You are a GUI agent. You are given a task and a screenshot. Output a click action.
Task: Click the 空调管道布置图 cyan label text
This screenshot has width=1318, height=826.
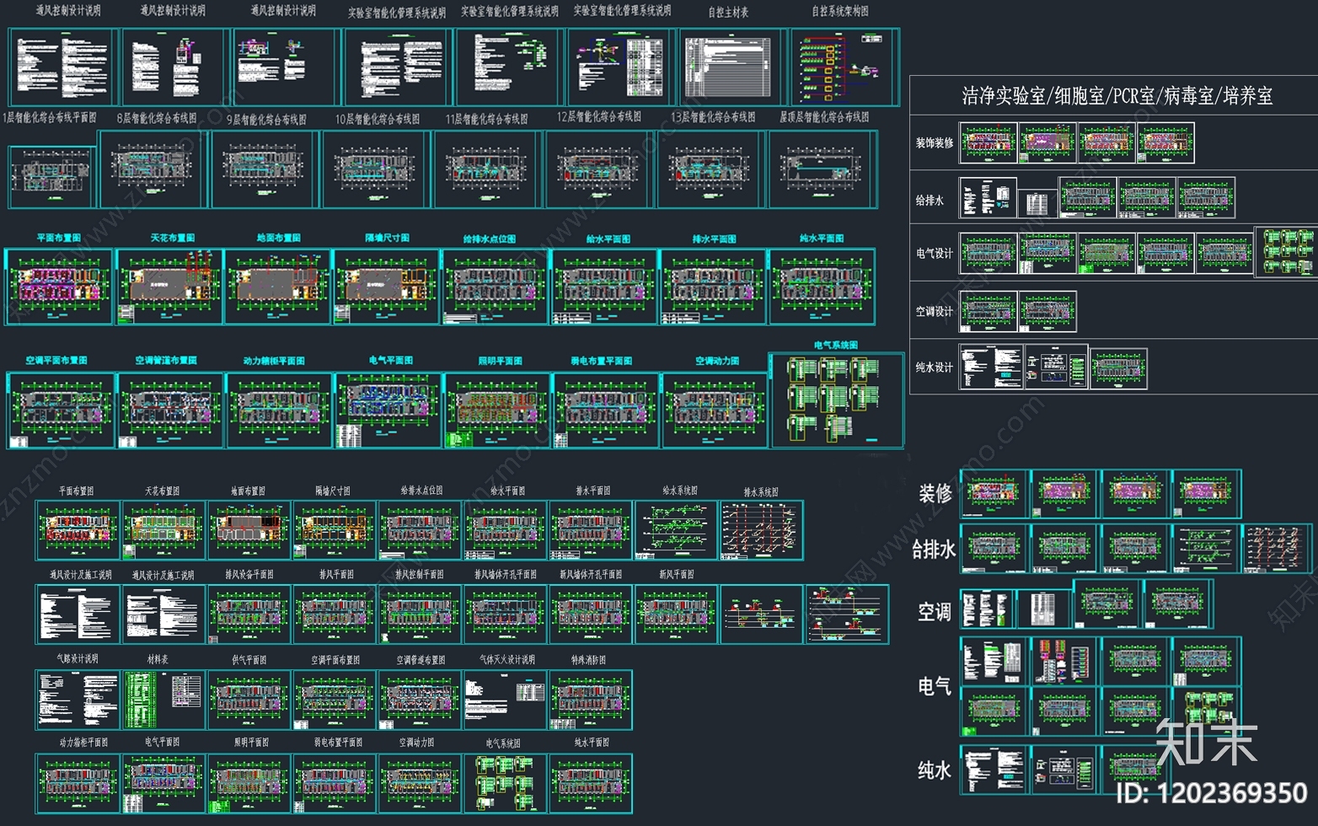click(166, 360)
